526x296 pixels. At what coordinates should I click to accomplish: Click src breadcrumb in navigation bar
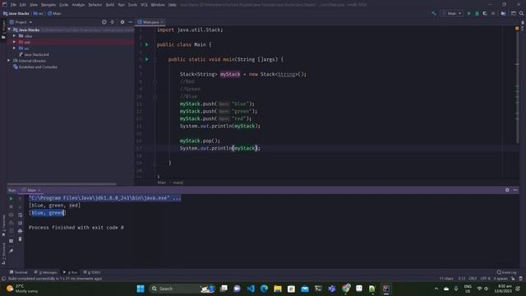39,13
